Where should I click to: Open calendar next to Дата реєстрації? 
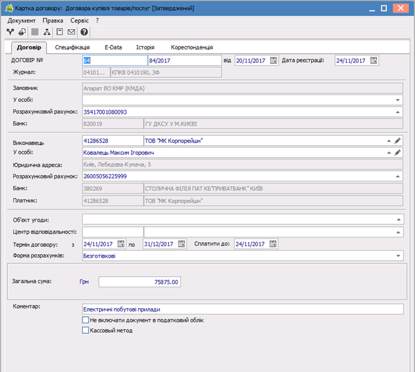click(x=373, y=61)
